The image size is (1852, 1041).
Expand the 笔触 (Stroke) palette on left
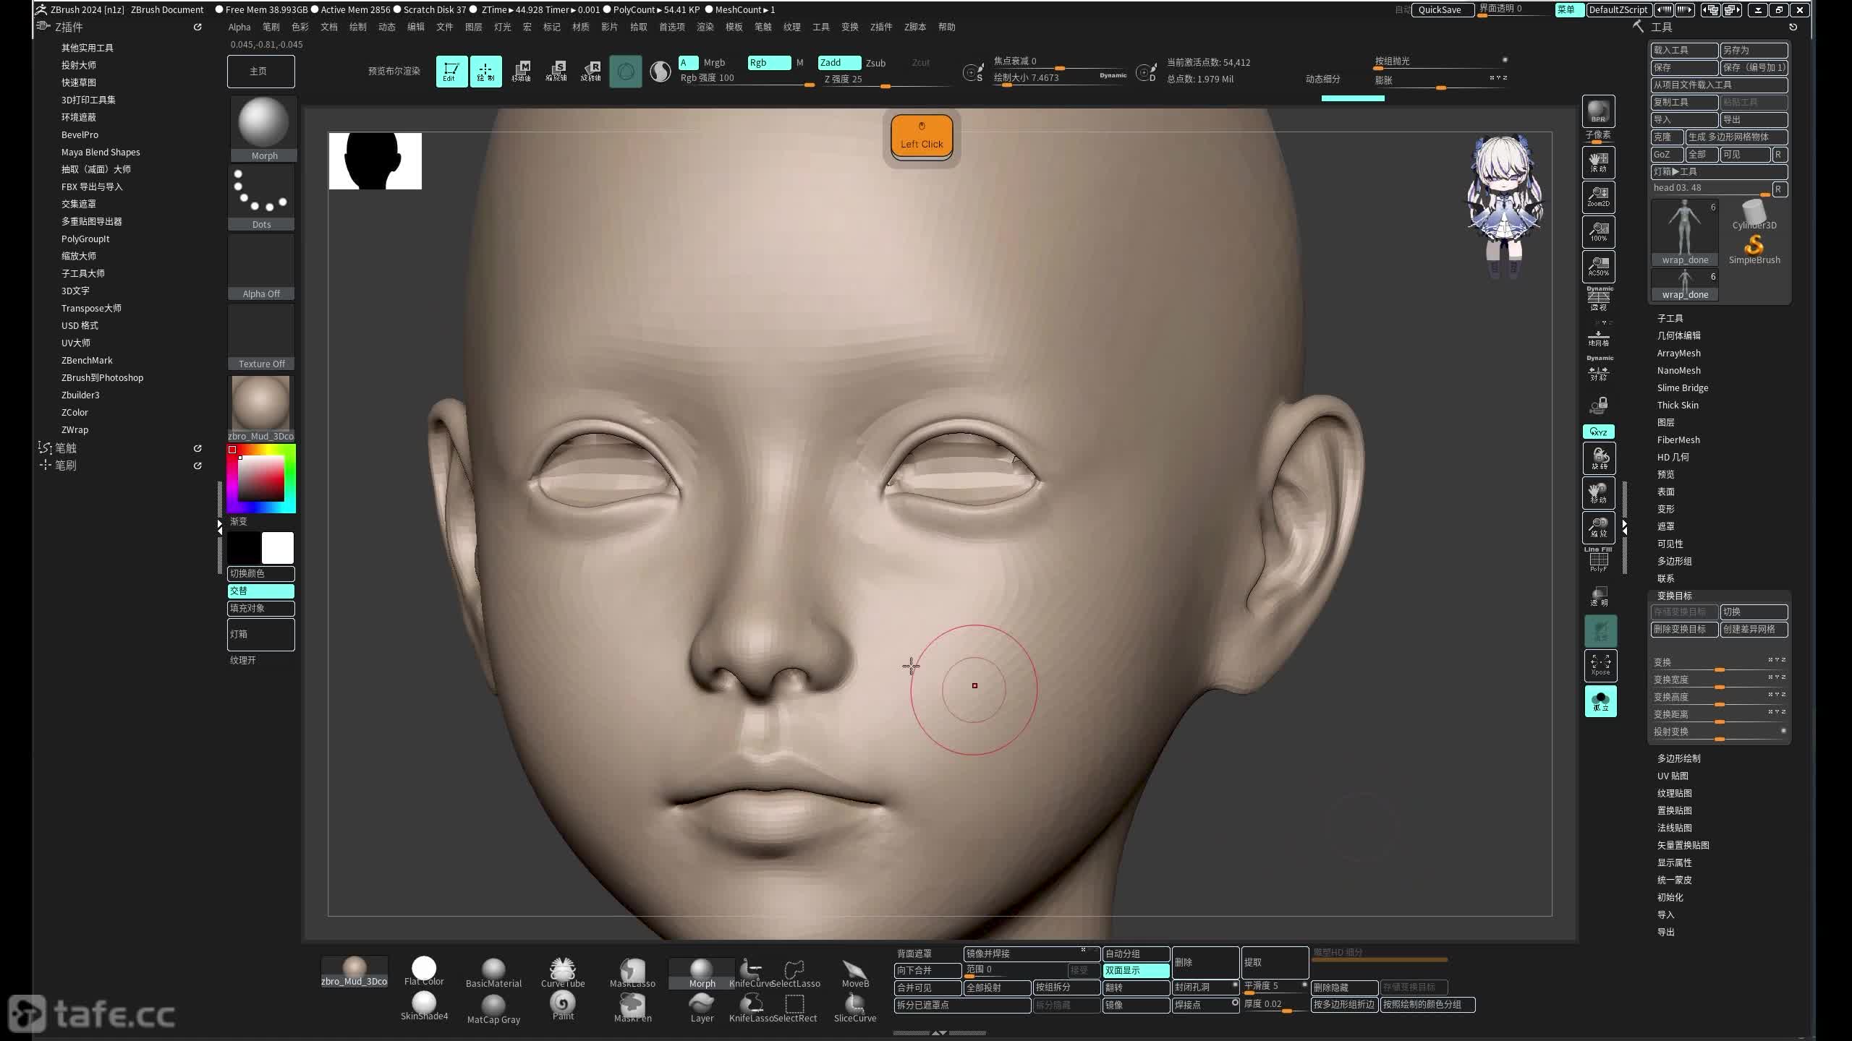click(65, 448)
